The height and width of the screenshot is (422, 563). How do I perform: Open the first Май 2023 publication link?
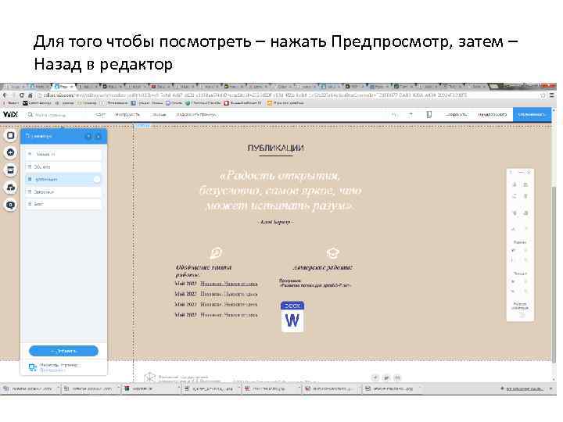(x=228, y=284)
